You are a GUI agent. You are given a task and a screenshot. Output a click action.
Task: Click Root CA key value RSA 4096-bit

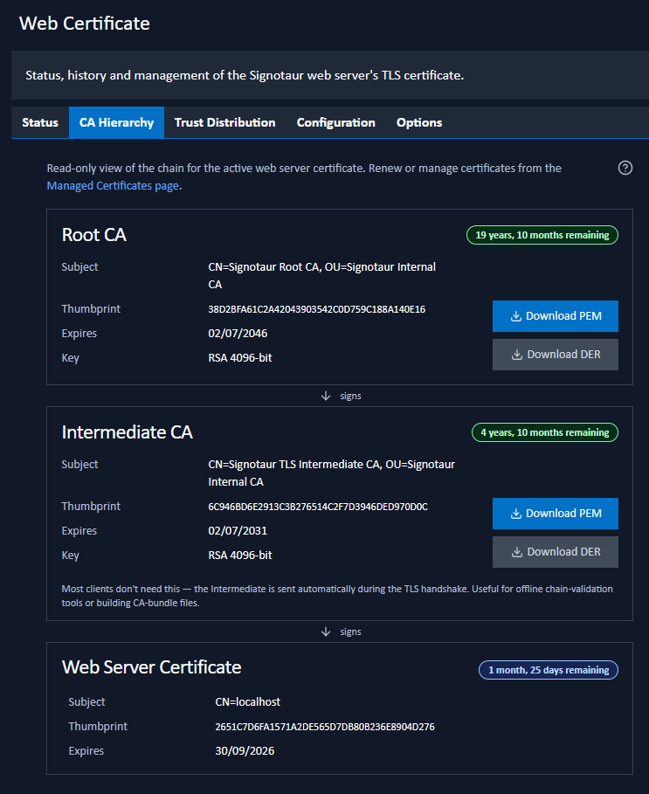click(240, 358)
